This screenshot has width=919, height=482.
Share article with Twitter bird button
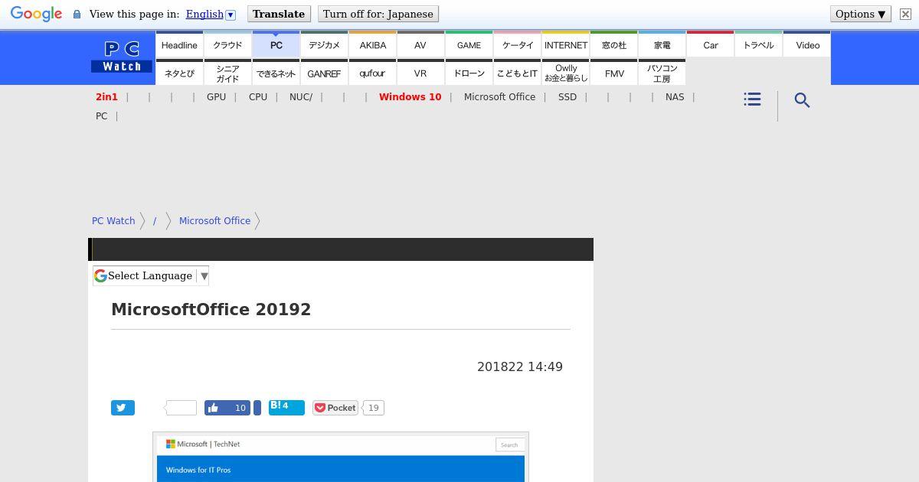[x=123, y=408]
